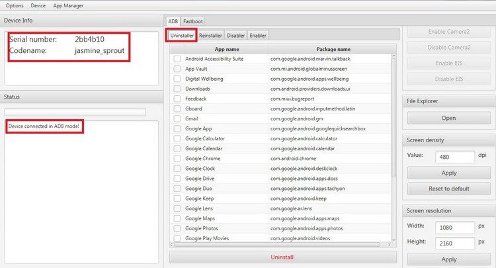Screen dimensions: 496x268
Task: Click package com.google.android.gm
Action: (296, 118)
